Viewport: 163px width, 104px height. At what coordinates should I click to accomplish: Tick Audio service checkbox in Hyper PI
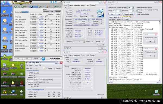click(137, 10)
